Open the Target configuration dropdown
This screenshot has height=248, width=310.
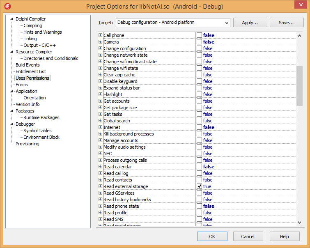[x=227, y=23]
